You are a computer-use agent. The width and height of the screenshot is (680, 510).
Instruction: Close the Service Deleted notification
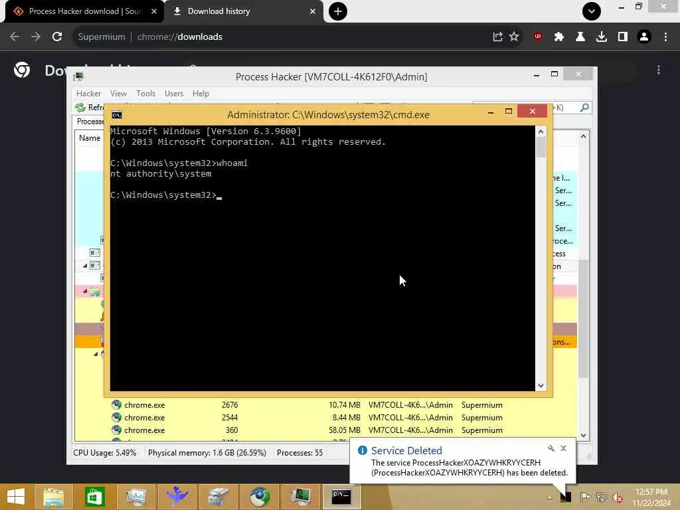pos(563,448)
